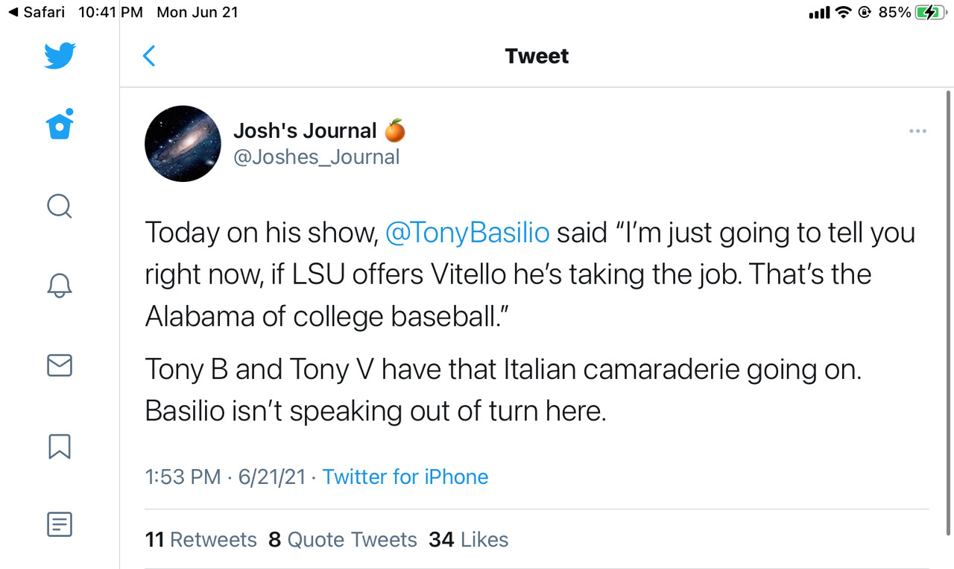
Task: View the 11 Retweets list
Action: click(201, 540)
